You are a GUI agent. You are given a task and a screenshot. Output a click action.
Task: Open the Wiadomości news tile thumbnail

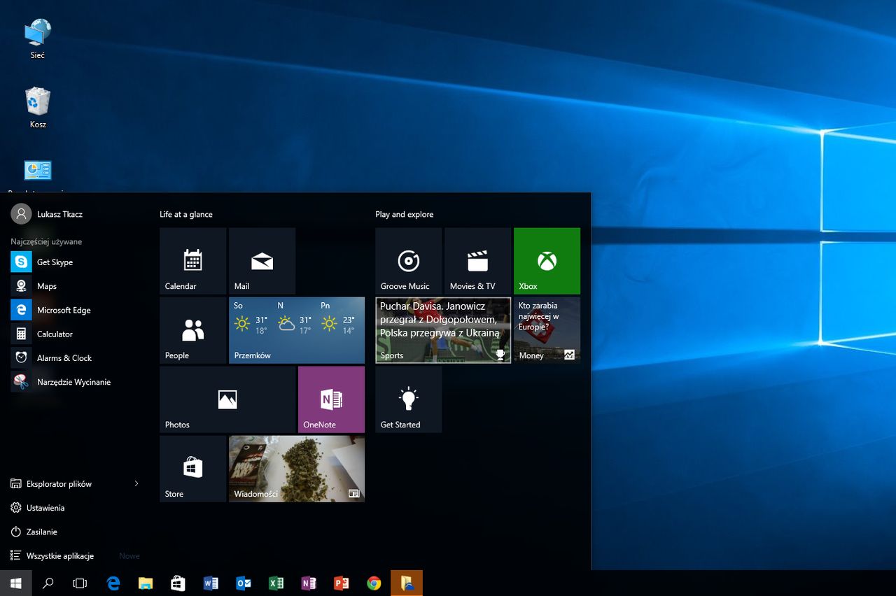pyautogui.click(x=297, y=469)
